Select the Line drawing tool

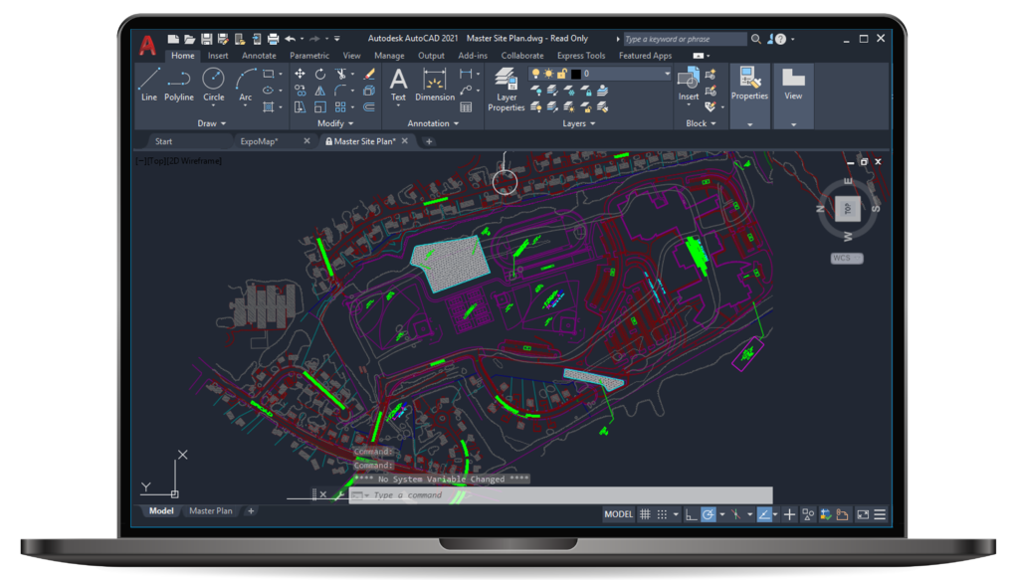tap(149, 83)
